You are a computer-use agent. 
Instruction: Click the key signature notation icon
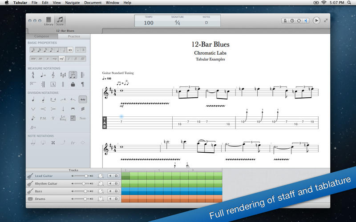tap(63, 75)
